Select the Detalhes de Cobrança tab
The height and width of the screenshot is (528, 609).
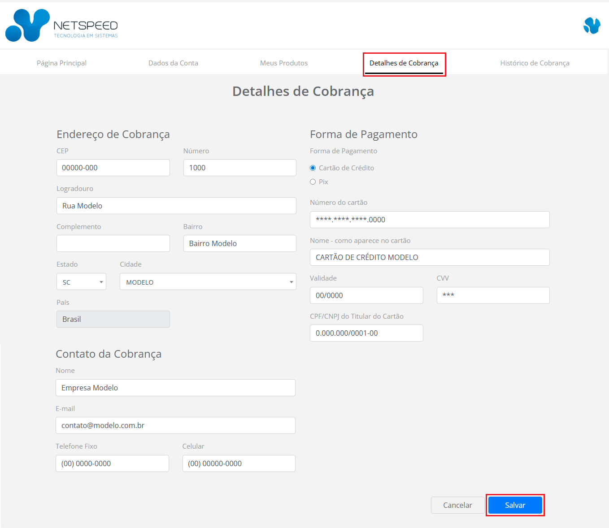pos(404,63)
